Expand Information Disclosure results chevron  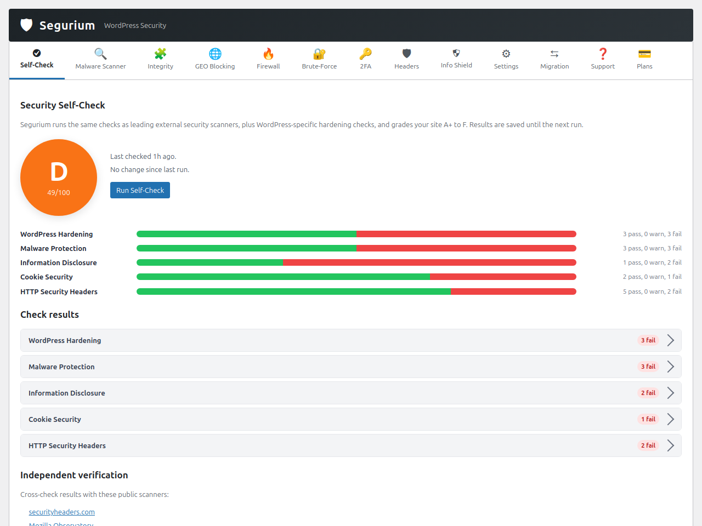coord(670,393)
